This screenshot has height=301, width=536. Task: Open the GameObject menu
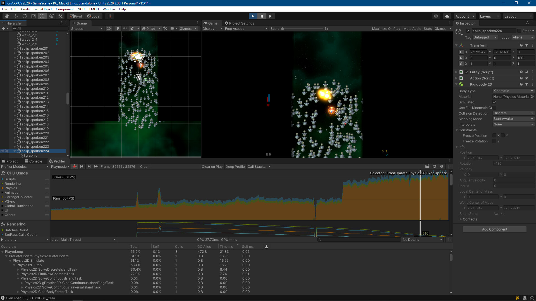click(x=42, y=9)
